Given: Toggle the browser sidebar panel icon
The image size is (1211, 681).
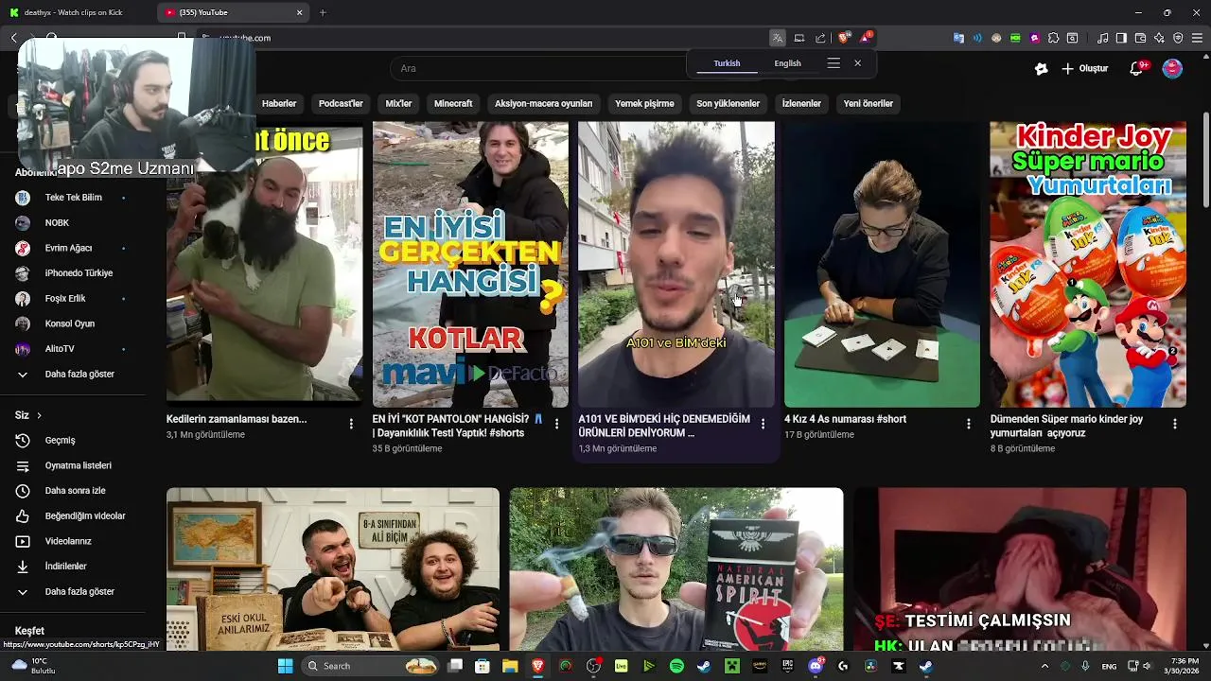Looking at the screenshot, I should click(1121, 38).
